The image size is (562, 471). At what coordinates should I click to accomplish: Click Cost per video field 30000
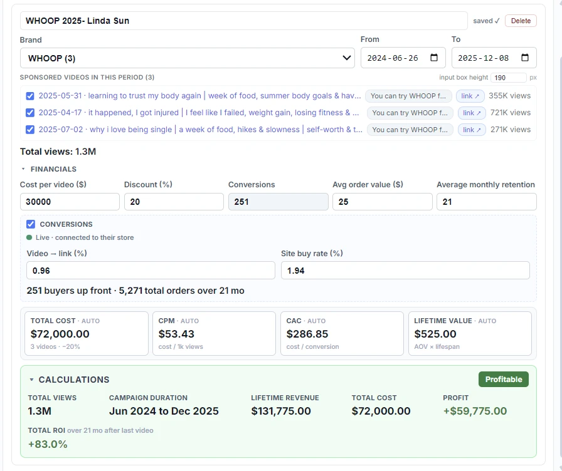pos(70,202)
